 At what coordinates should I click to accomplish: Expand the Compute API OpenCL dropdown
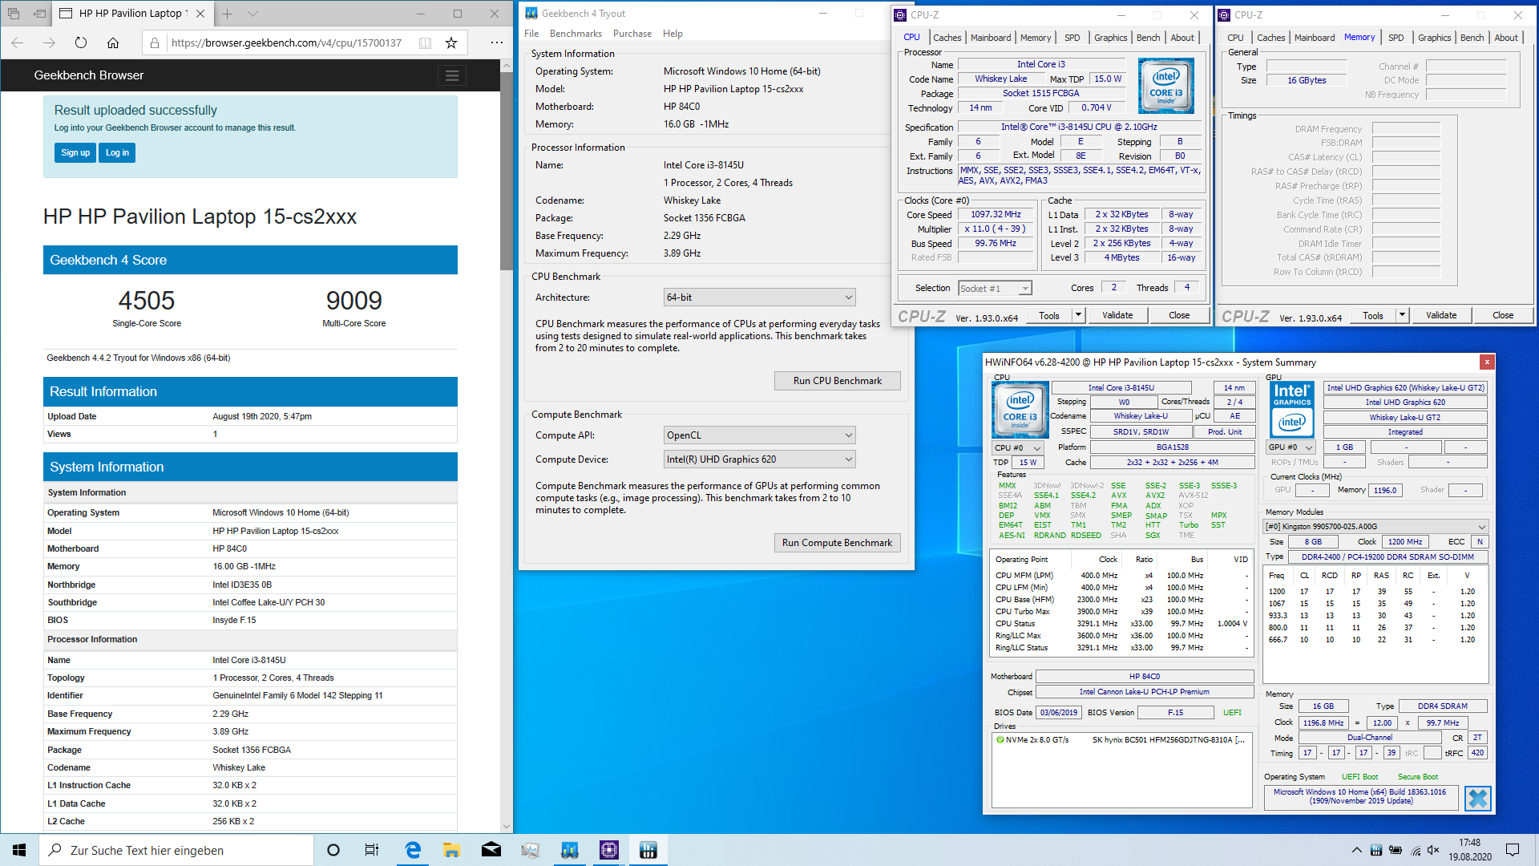coord(759,435)
